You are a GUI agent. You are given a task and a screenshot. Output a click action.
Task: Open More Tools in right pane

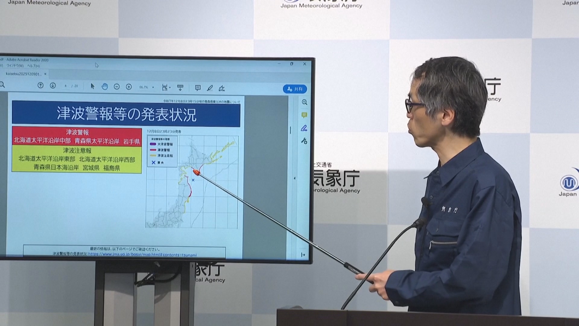click(304, 141)
